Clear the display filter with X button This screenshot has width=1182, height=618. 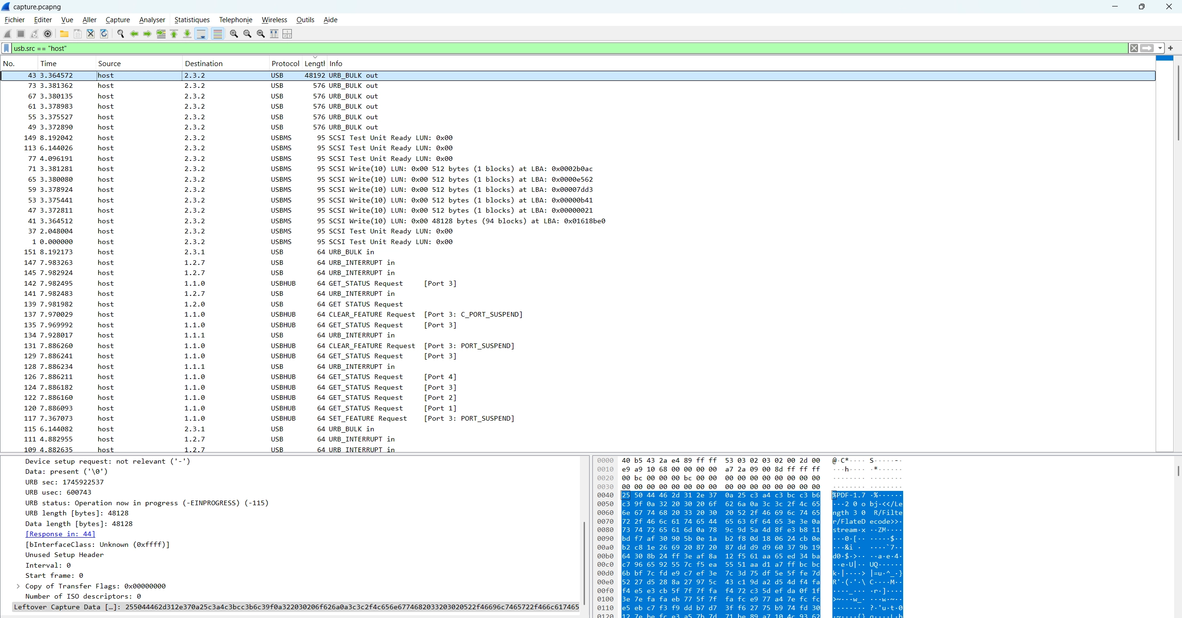1134,48
